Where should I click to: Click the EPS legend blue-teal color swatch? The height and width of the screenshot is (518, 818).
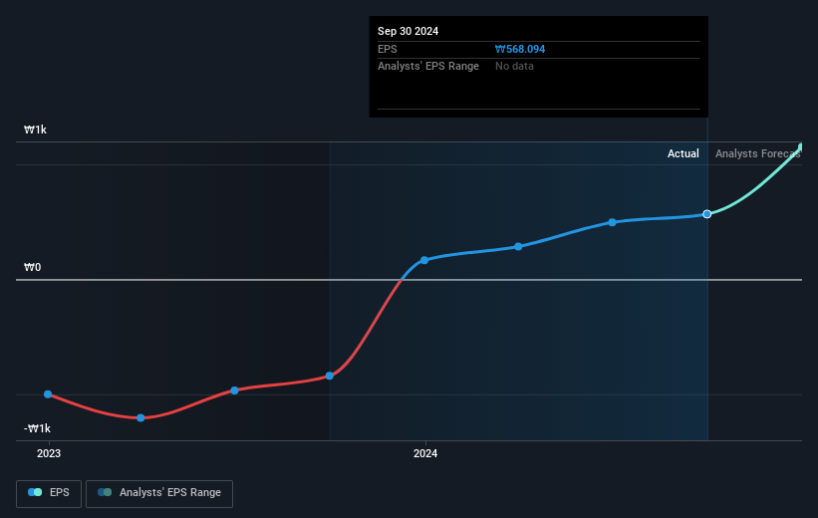point(35,492)
